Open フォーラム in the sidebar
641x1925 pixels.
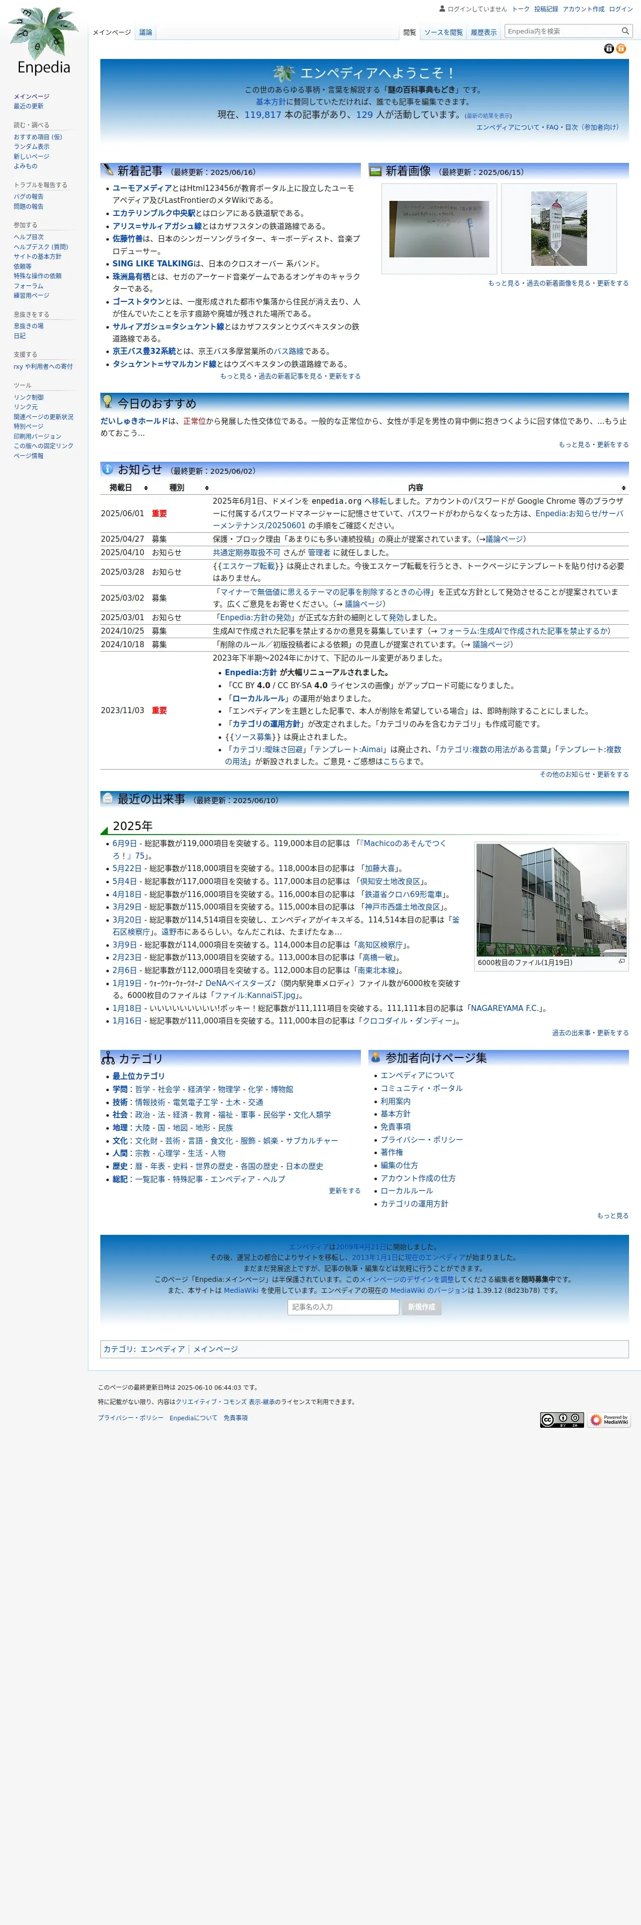pyautogui.click(x=28, y=285)
